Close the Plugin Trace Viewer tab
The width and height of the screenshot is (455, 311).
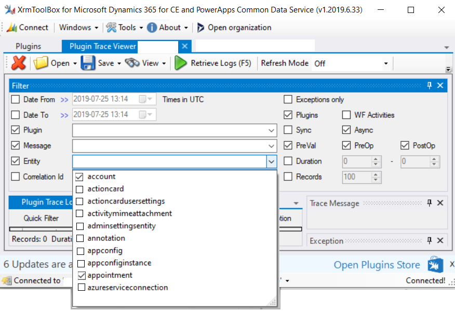pyautogui.click(x=185, y=46)
